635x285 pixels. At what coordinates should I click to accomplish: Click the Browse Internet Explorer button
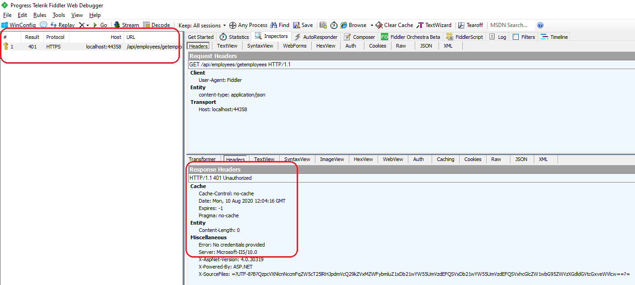point(353,25)
